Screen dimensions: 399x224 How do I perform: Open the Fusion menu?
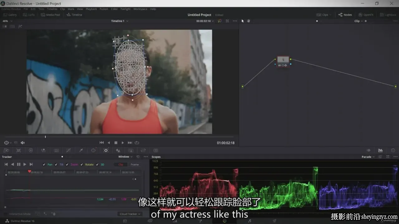[104, 9]
